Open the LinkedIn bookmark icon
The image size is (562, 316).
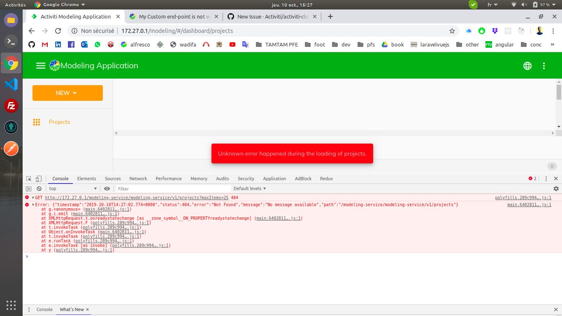58,44
